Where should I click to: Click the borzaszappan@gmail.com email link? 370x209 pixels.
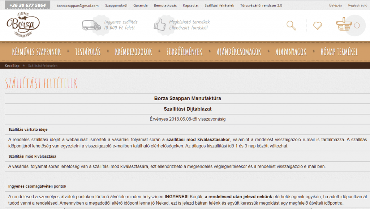tap(78, 6)
